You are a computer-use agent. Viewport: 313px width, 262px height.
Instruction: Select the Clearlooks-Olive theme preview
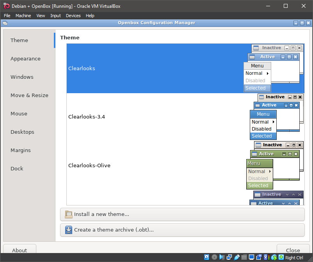[x=117, y=165]
